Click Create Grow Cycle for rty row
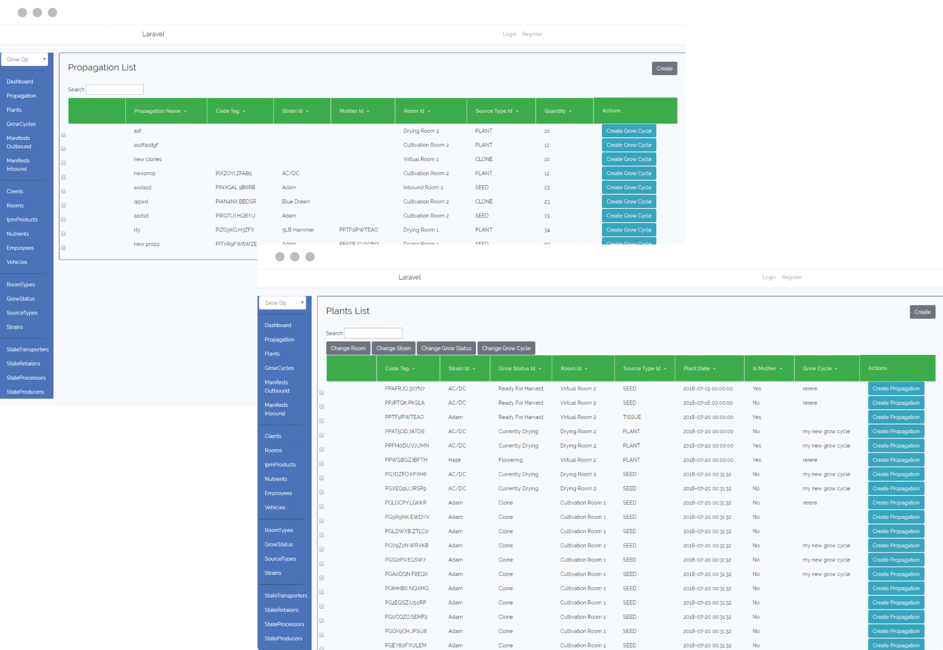The height and width of the screenshot is (650, 943). (x=629, y=230)
